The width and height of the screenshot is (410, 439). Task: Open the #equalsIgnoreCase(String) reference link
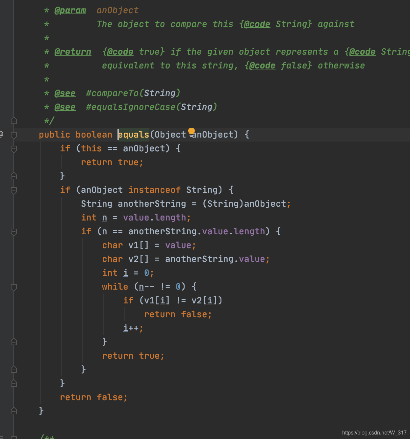(x=151, y=107)
